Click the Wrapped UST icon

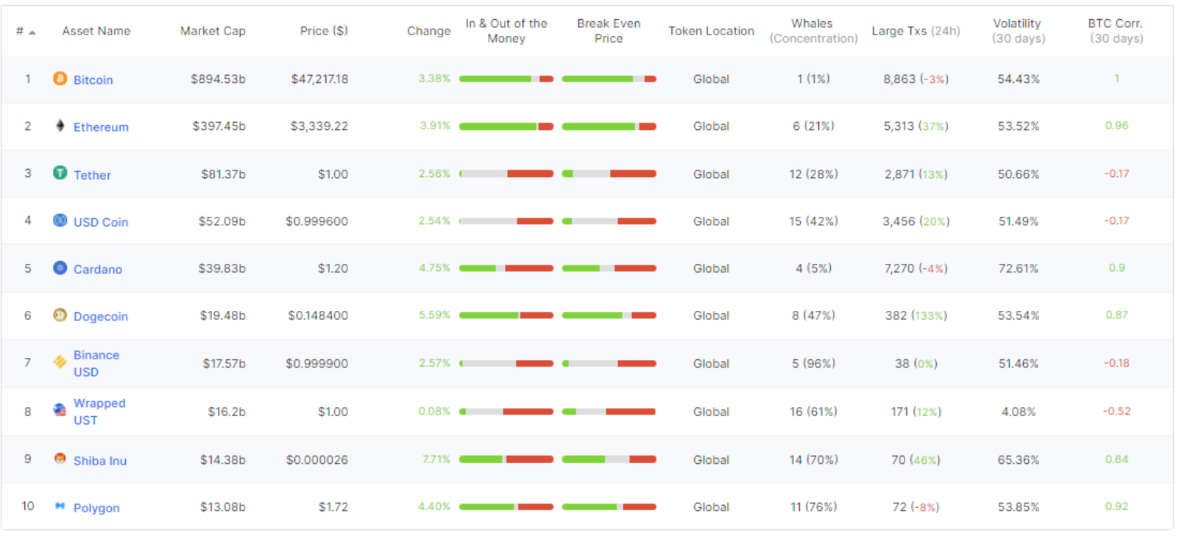point(60,410)
